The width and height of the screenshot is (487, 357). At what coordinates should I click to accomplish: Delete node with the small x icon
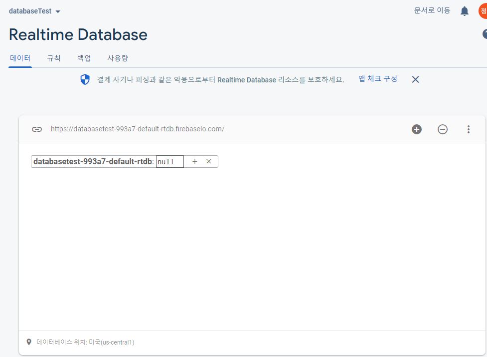209,161
